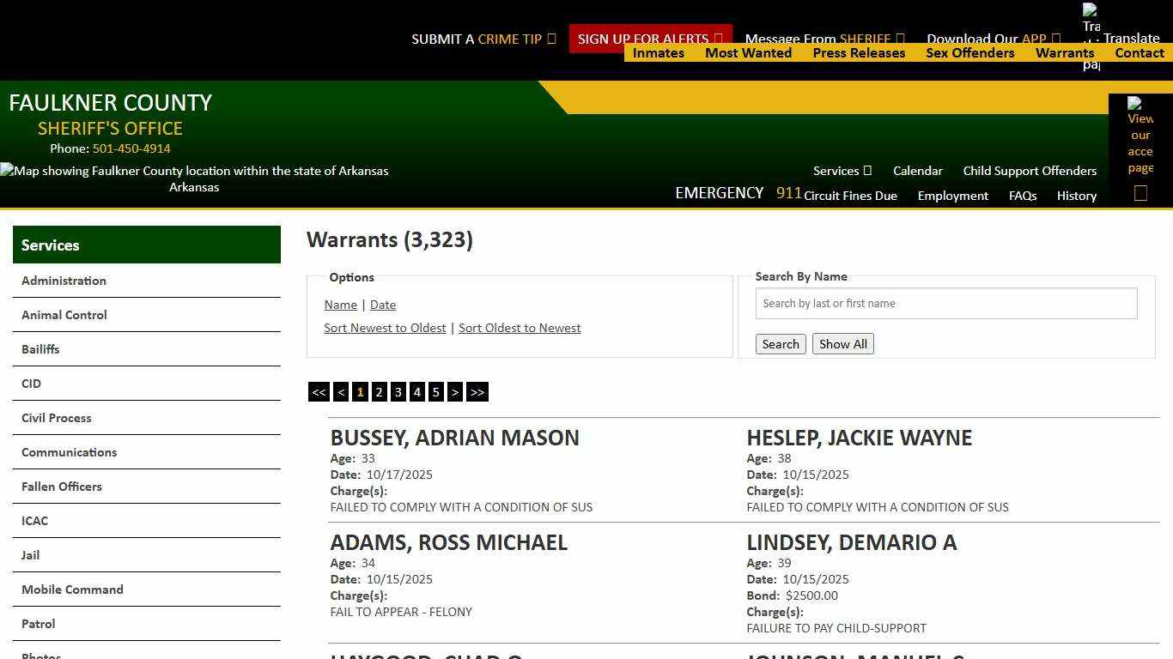Viewport: 1173px width, 659px height.
Task: Open the Sex Offenders section
Action: [970, 53]
